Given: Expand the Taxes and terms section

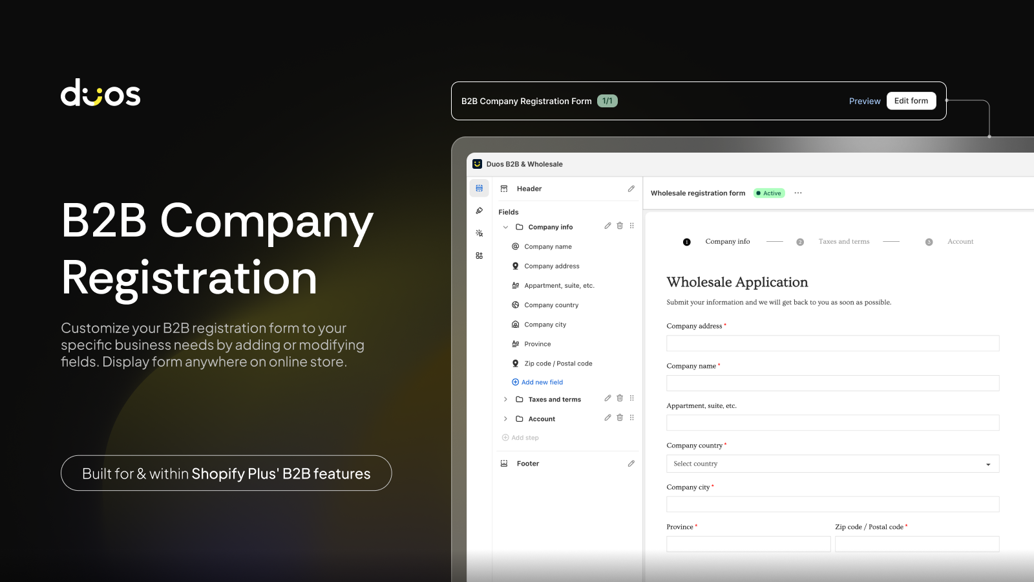Looking at the screenshot, I should point(506,399).
